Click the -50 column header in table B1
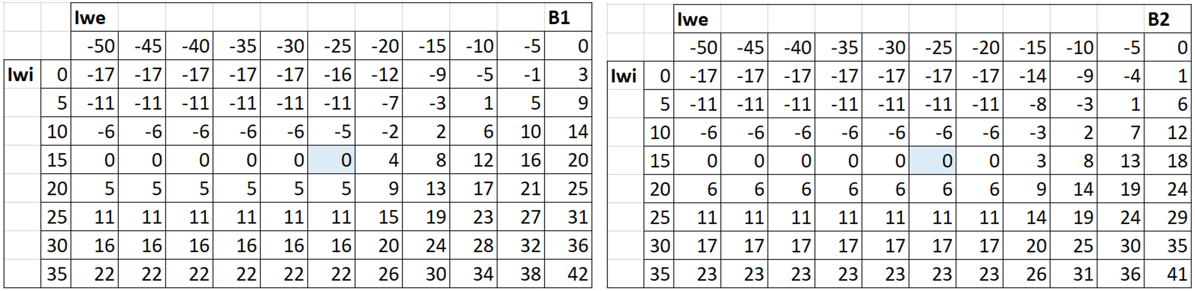This screenshot has width=1195, height=291. click(95, 46)
